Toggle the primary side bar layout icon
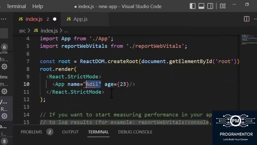The image size is (257, 145). [x=193, y=6]
